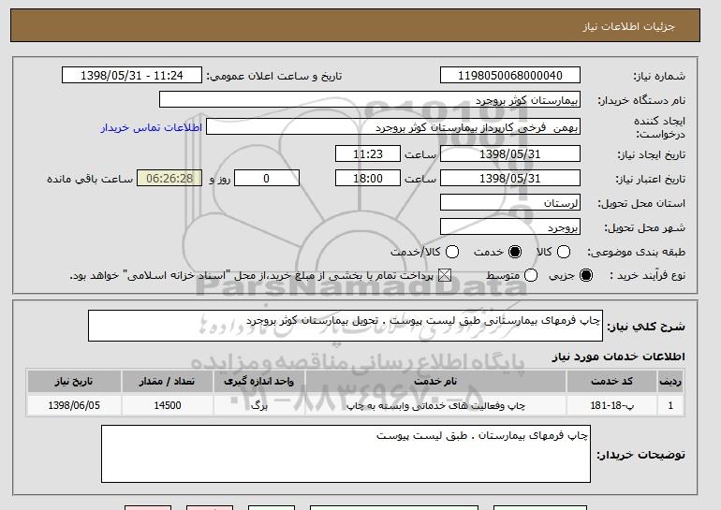This screenshot has width=721, height=510.
Task: Click the header title جزئیات اطلاعات نیاز
Action: pyautogui.click(x=628, y=26)
